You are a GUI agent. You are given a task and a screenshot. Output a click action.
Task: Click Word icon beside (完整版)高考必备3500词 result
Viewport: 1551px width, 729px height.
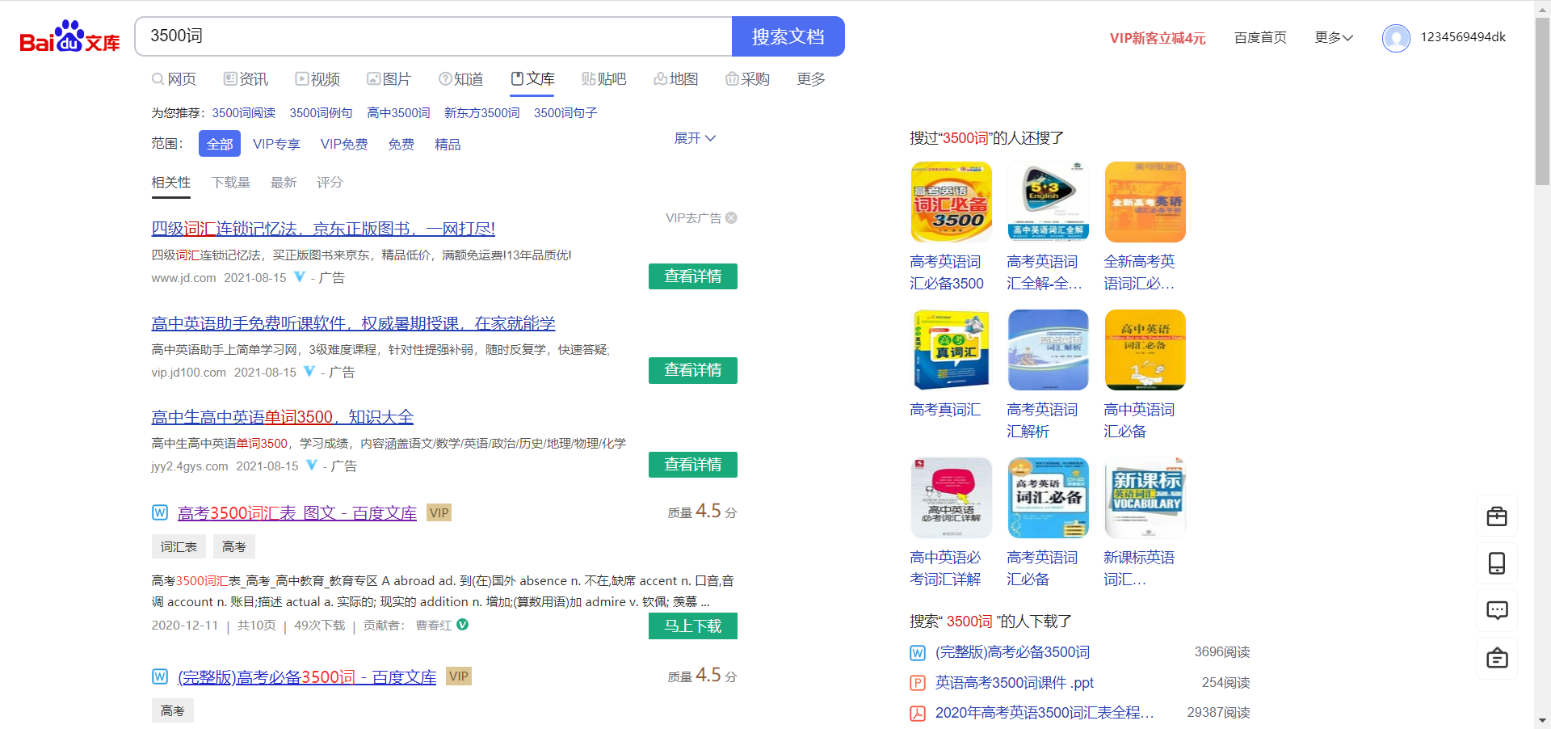pyautogui.click(x=160, y=676)
